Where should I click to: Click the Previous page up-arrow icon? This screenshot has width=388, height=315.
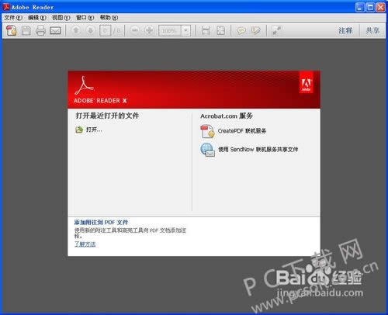click(76, 30)
